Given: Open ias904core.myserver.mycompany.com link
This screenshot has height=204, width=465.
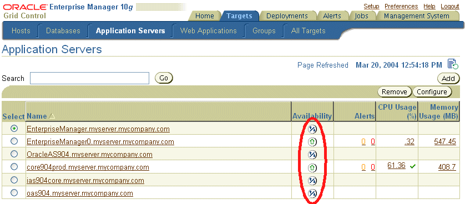Looking at the screenshot, I should pos(85,180).
